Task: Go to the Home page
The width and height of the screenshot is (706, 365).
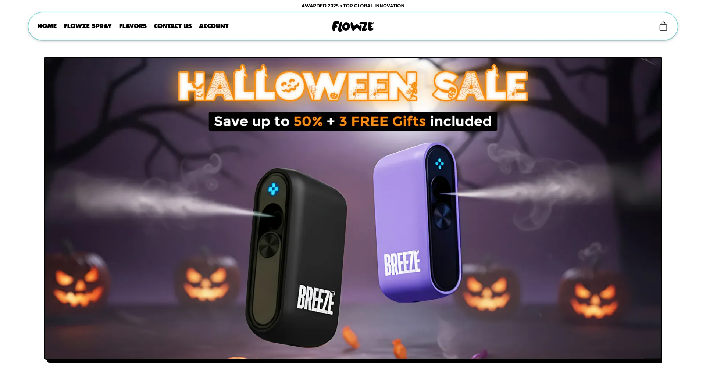Action: point(47,26)
